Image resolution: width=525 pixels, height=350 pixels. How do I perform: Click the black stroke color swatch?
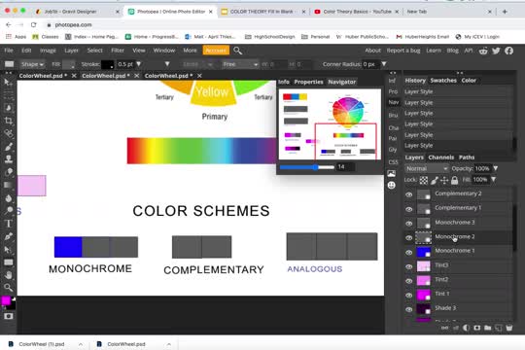click(x=108, y=64)
